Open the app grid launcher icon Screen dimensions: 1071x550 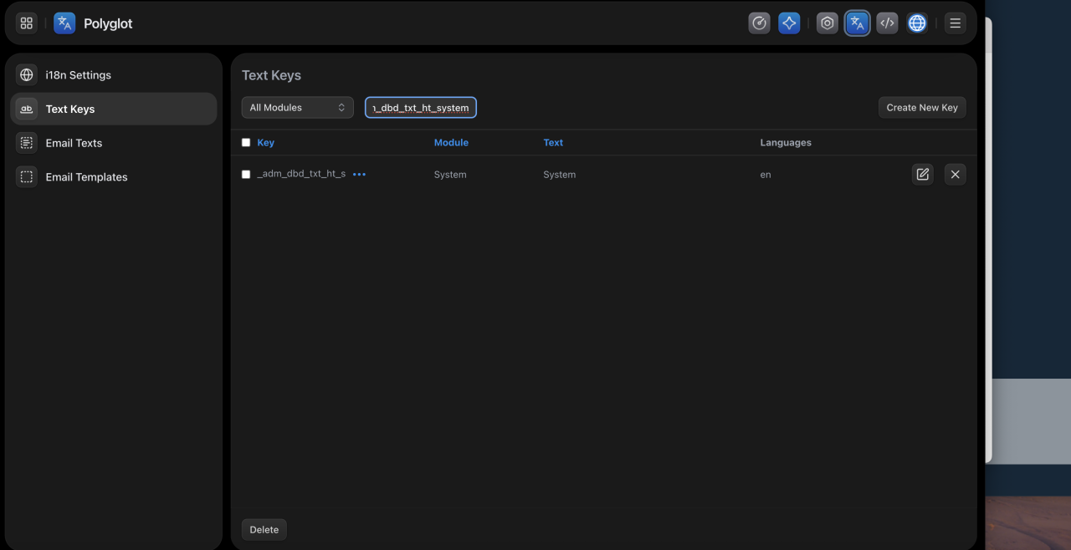tap(27, 23)
